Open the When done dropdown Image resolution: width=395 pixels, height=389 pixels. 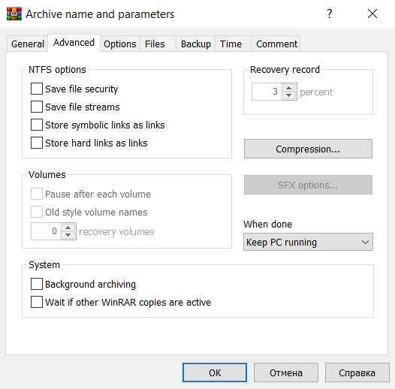[x=308, y=242]
